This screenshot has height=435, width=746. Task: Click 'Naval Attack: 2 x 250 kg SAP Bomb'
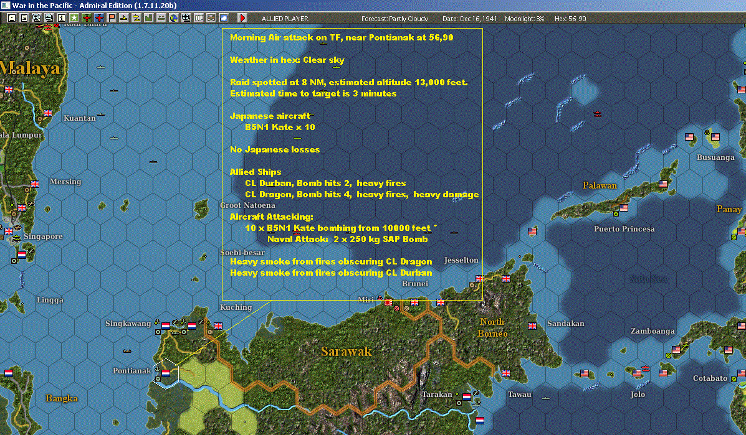coord(347,239)
